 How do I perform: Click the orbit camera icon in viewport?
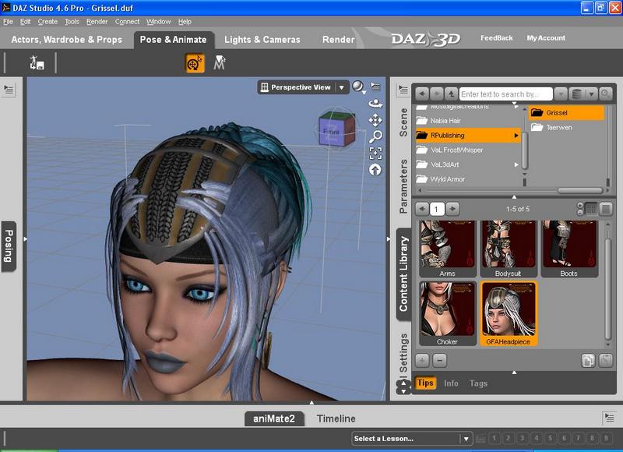[375, 104]
